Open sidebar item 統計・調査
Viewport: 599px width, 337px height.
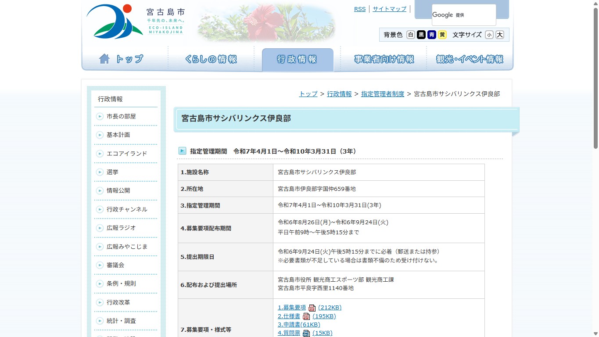click(121, 321)
